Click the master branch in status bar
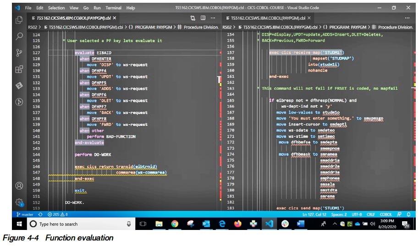This screenshot has height=246, width=419. (25, 214)
